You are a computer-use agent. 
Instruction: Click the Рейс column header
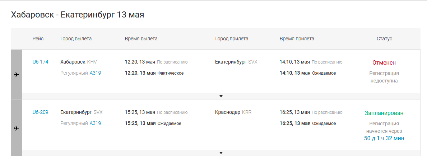tap(38, 39)
